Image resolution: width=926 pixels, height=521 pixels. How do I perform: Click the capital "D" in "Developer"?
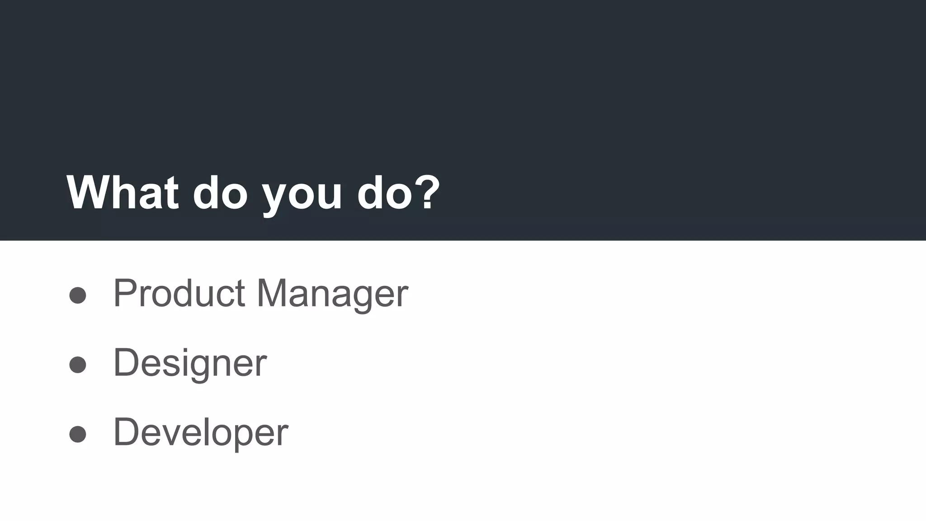[x=126, y=431]
